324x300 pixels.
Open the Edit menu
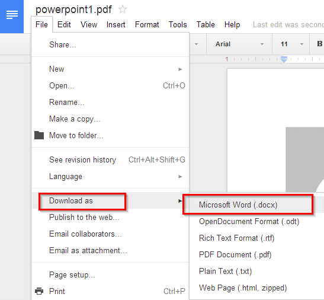(x=64, y=25)
